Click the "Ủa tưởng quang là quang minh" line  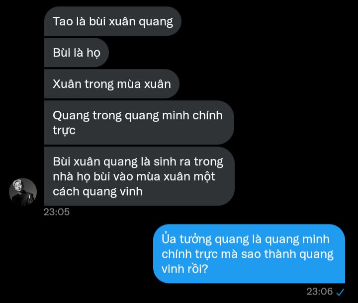tap(246, 239)
